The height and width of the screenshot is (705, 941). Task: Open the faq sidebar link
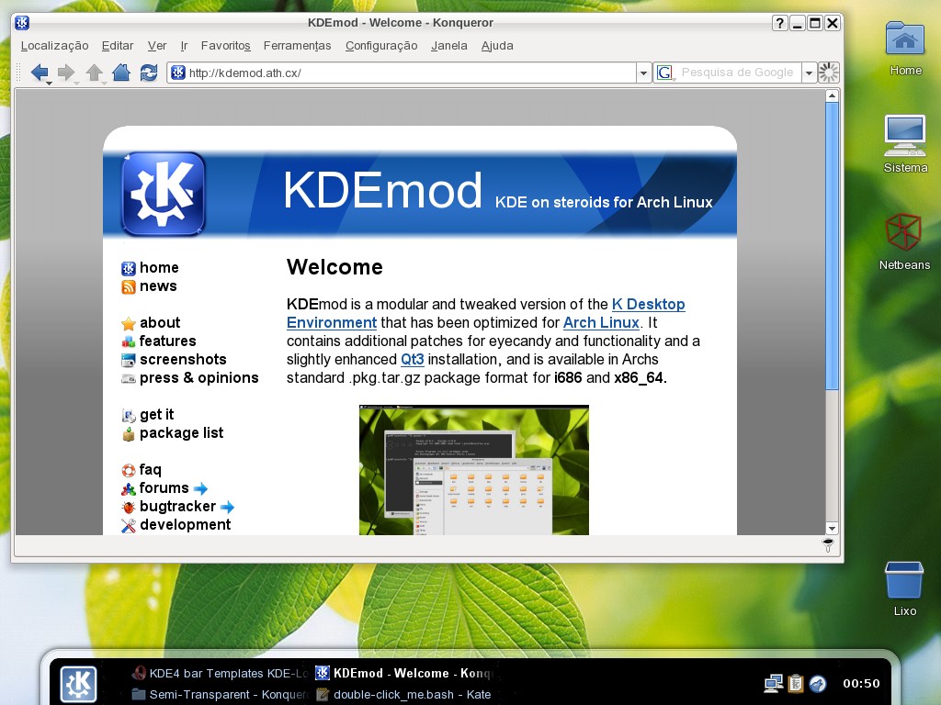point(150,469)
